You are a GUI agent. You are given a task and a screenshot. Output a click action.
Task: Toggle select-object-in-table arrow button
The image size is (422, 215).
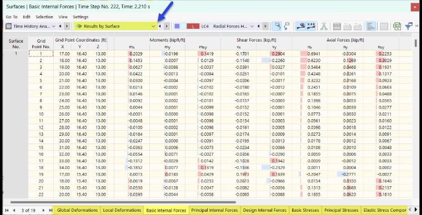point(277,26)
